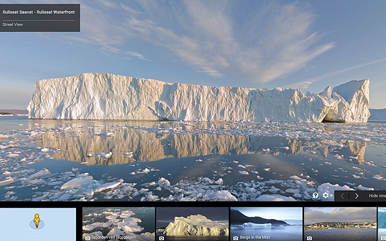Go to previous imagery with left arrow
Image resolution: width=386 pixels, height=241 pixels.
pyautogui.click(x=342, y=196)
